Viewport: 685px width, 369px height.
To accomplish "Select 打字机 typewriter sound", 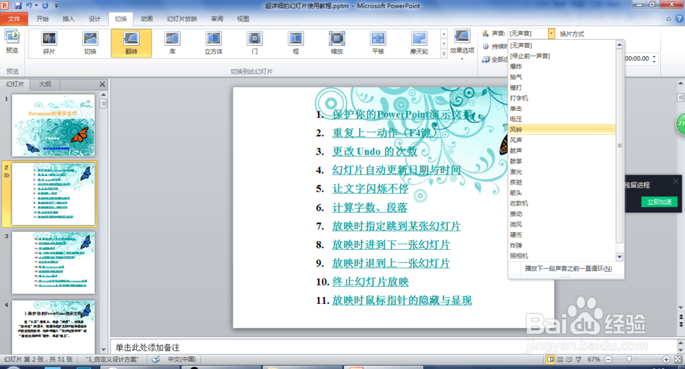I will click(x=562, y=98).
